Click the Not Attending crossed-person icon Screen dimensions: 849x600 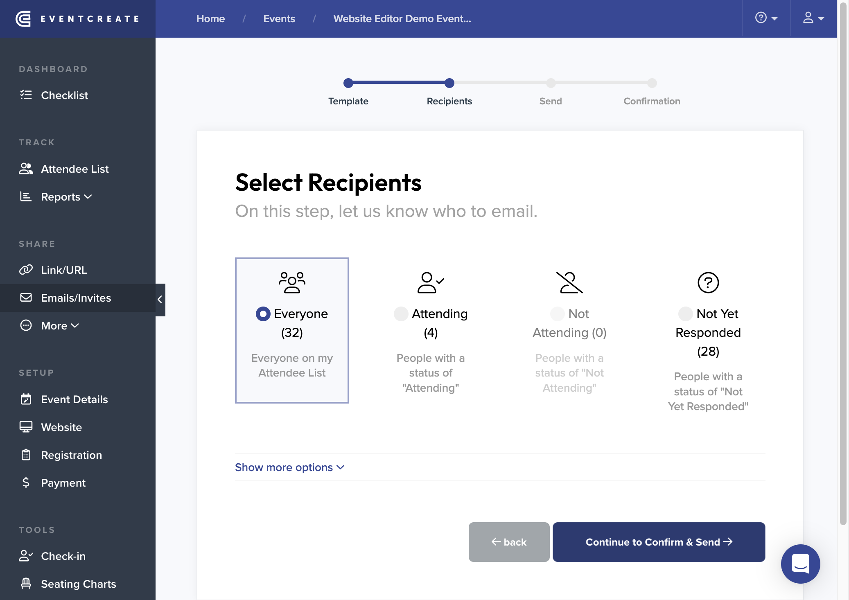569,282
